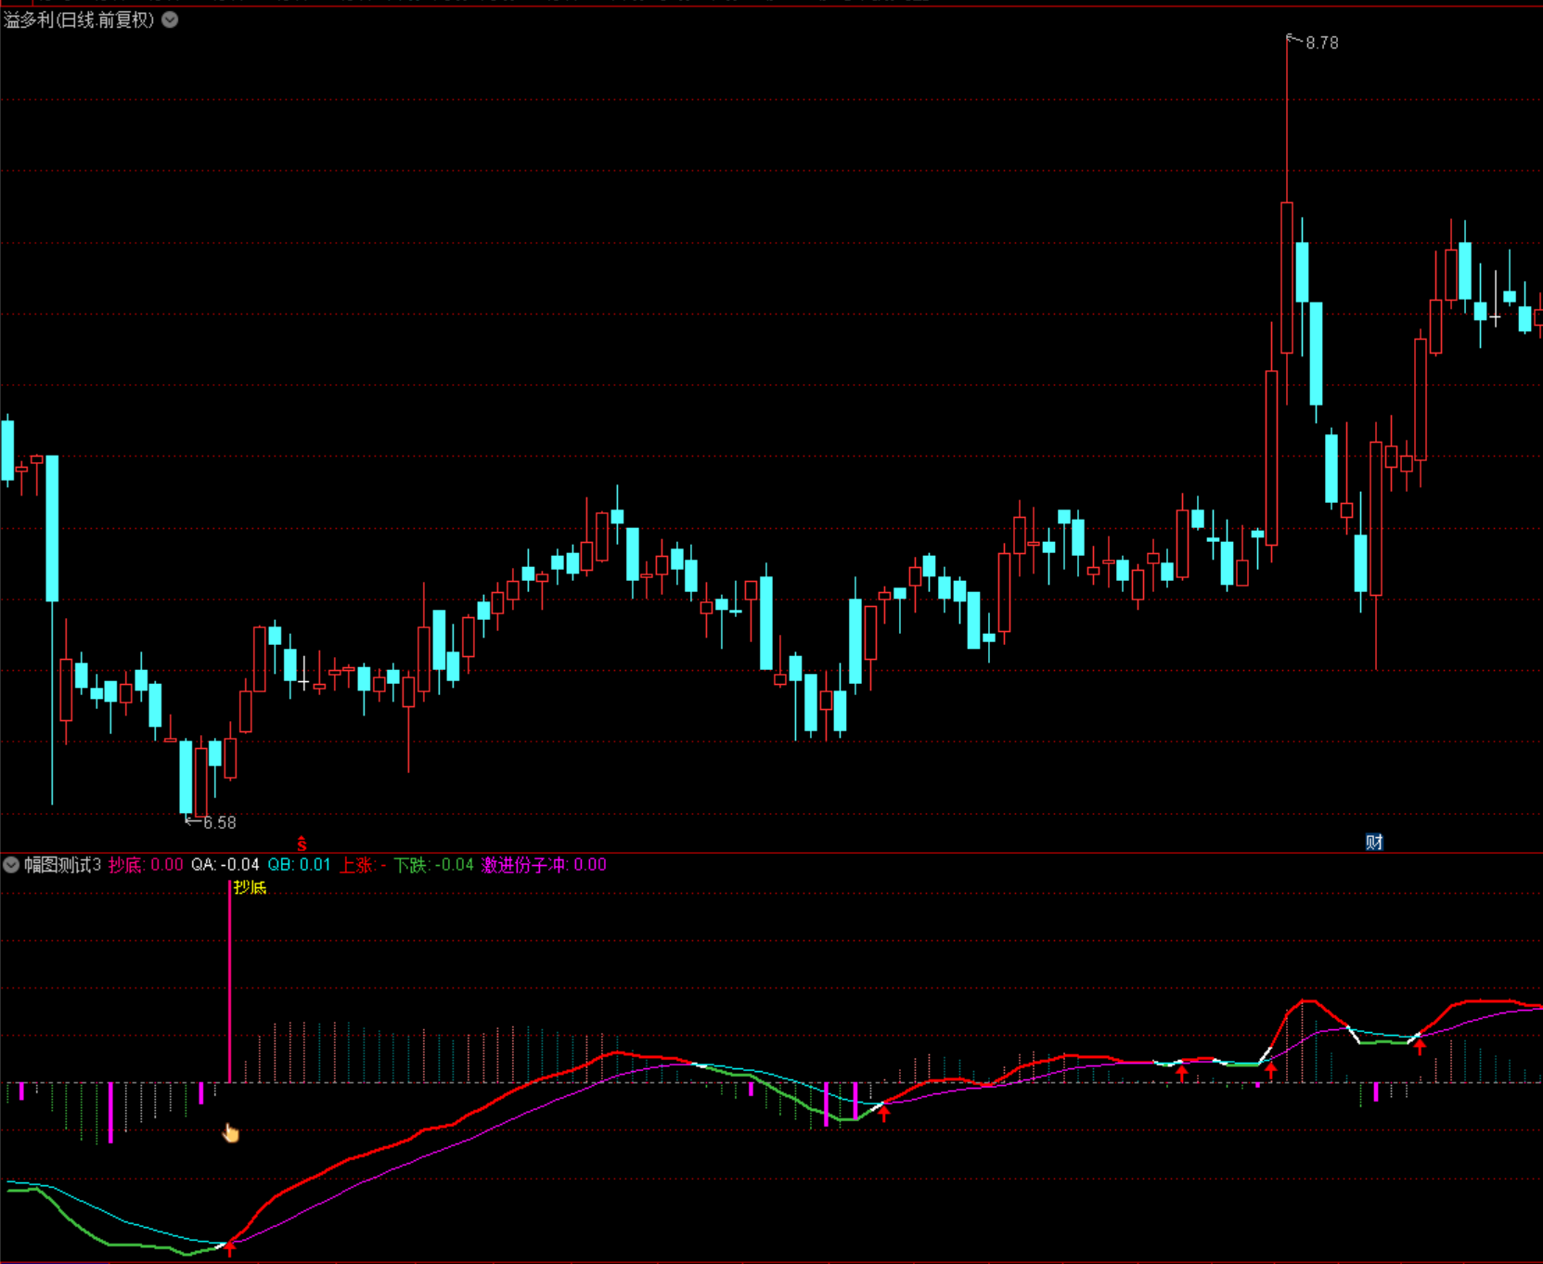
Task: Click the 上涨: - indicator value
Action: [x=363, y=865]
